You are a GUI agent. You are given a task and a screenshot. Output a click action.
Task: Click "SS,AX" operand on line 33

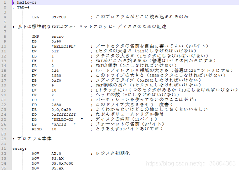point(57,159)
